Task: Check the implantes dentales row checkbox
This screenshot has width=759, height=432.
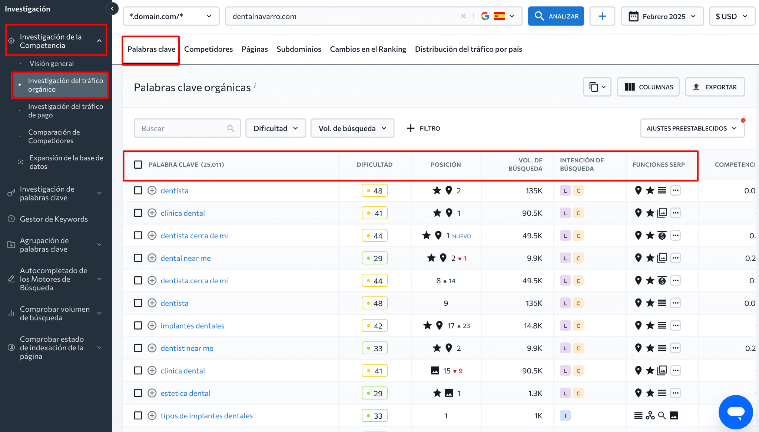Action: [138, 325]
